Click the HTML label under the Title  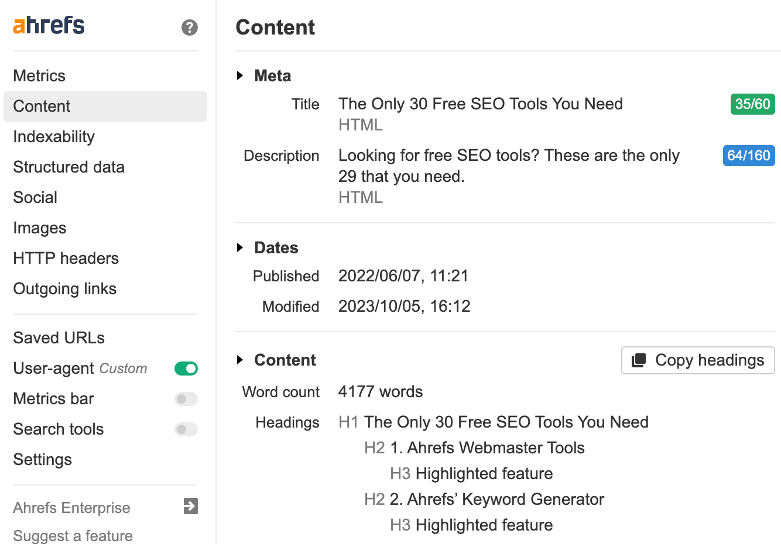(x=361, y=124)
